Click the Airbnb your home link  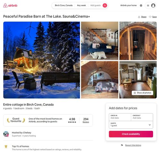(x=128, y=5)
